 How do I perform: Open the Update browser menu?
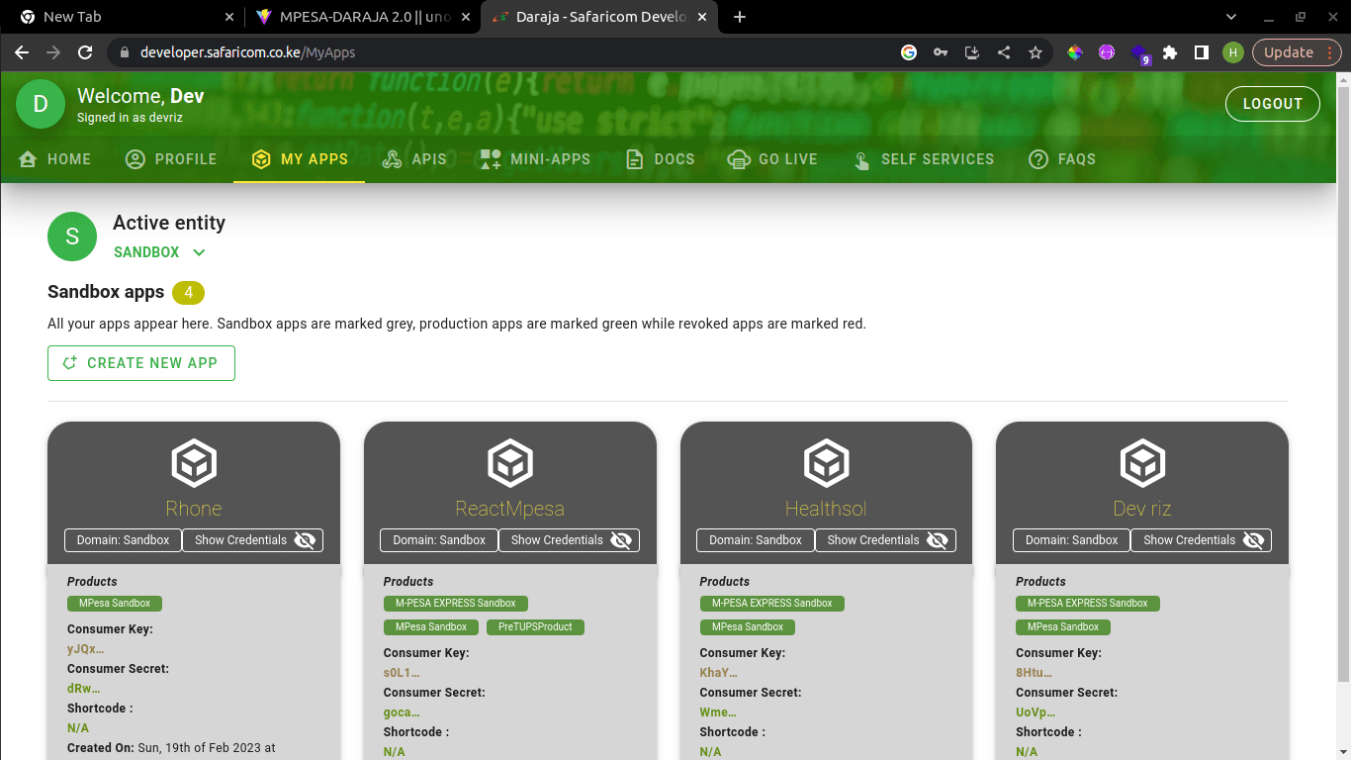(1298, 52)
